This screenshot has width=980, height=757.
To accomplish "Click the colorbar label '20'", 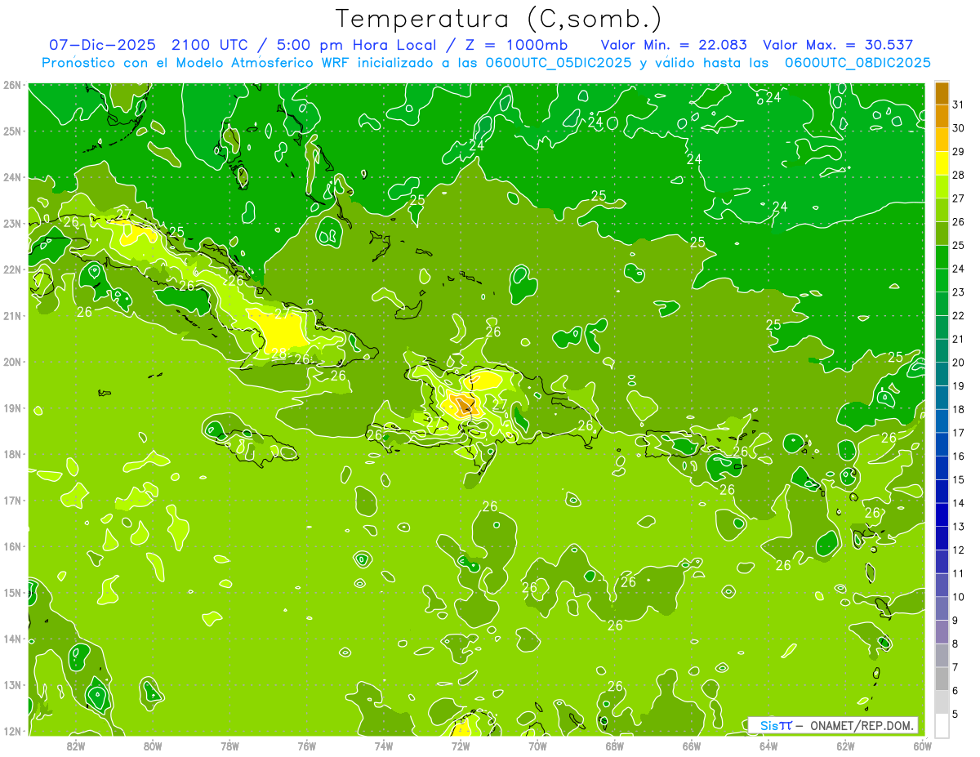I will (x=958, y=363).
